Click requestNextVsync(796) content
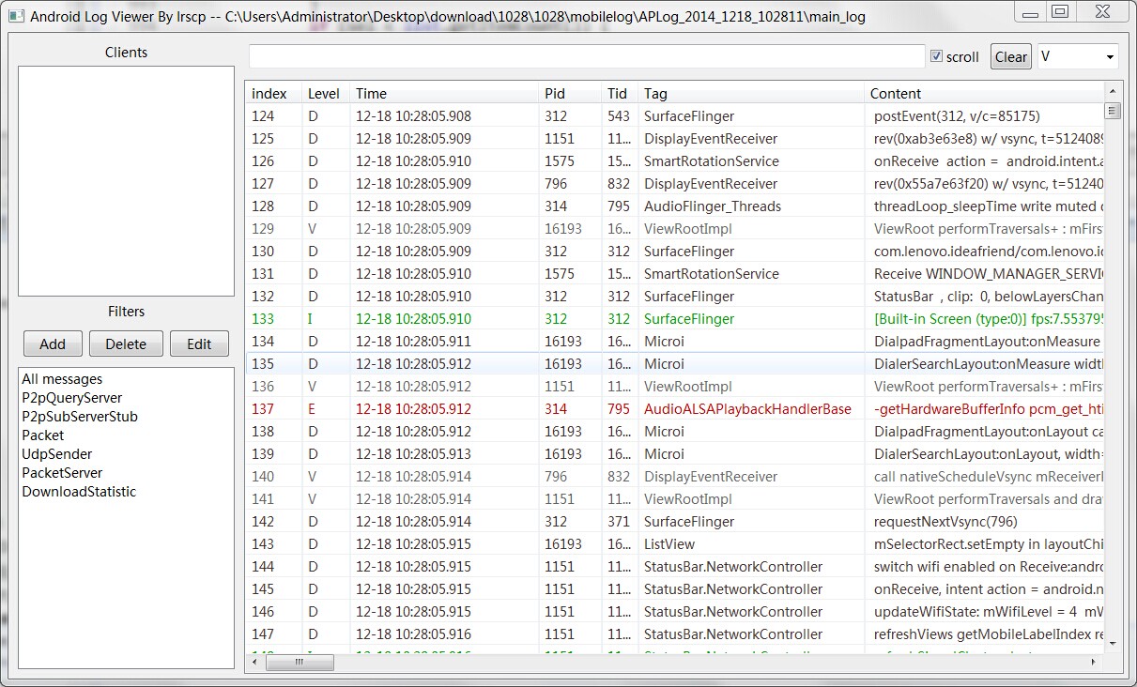Viewport: 1137px width, 687px height. [x=945, y=522]
